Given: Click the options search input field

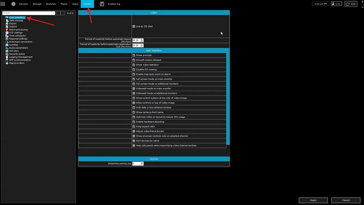Looking at the screenshot, I should click(x=29, y=13).
